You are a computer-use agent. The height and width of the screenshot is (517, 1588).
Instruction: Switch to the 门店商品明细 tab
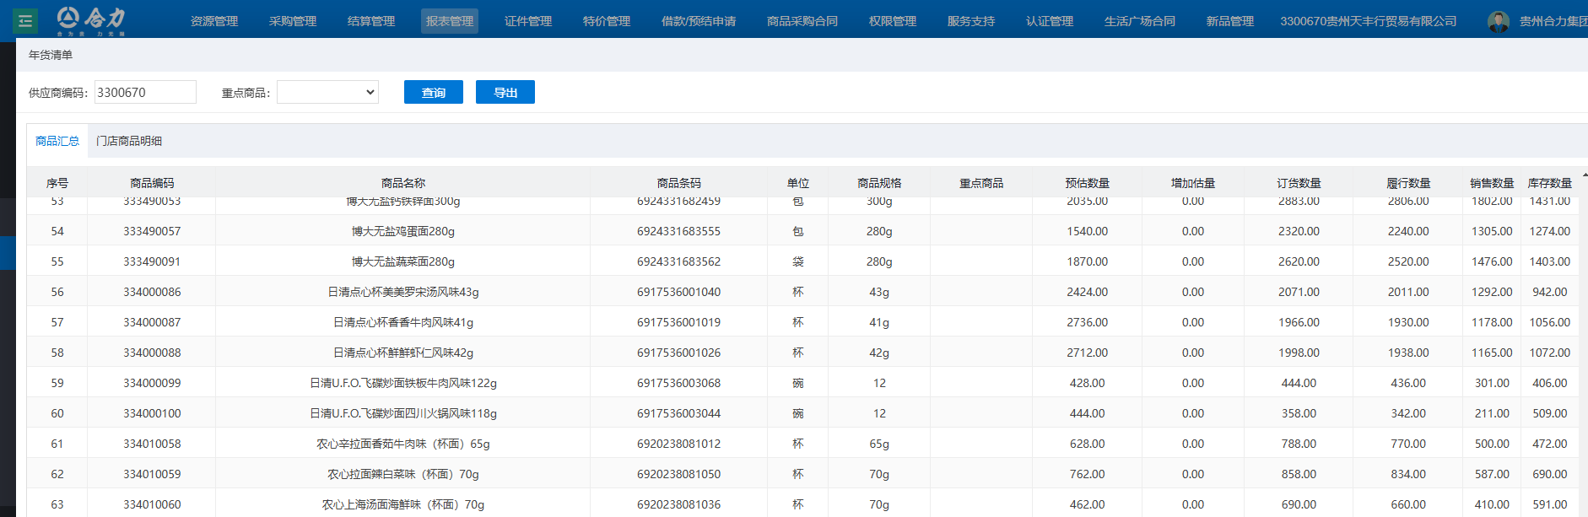coord(129,141)
